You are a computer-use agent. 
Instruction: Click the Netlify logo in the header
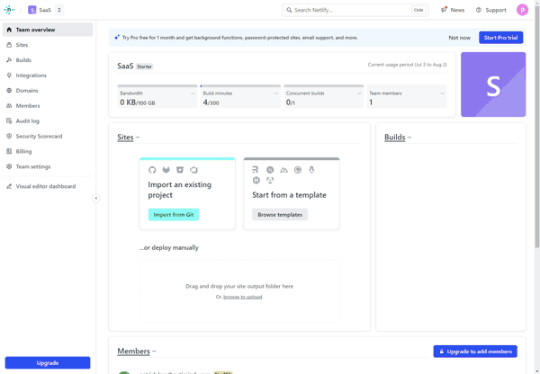coord(9,10)
